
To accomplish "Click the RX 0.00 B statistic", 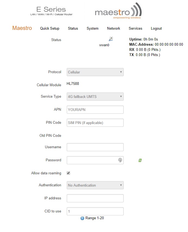I will [x=145, y=50].
